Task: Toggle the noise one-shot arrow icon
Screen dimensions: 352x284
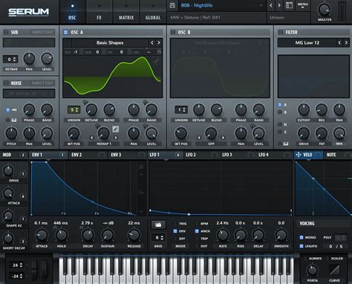Action: tap(14, 110)
